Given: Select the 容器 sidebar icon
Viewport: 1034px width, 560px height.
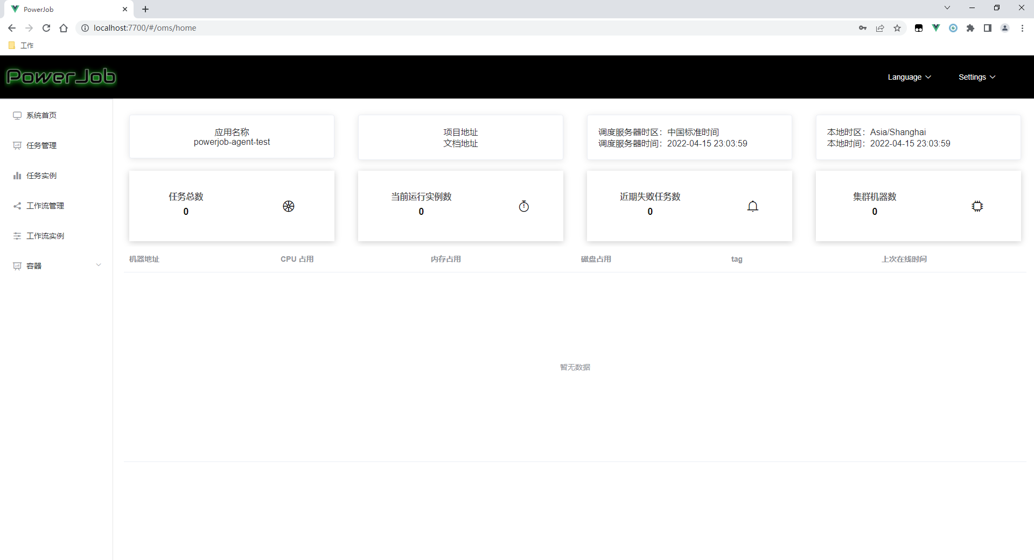Looking at the screenshot, I should [x=17, y=265].
